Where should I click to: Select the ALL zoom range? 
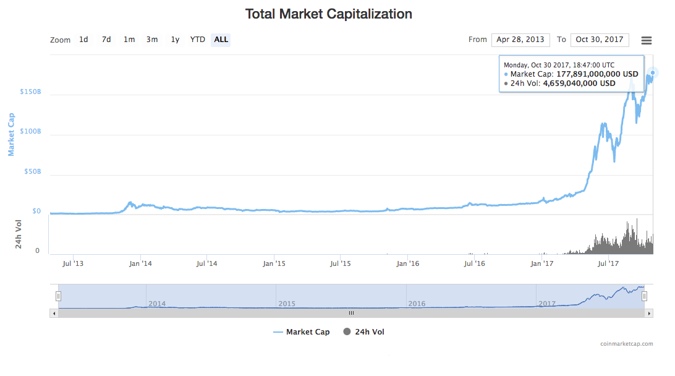[x=221, y=40]
